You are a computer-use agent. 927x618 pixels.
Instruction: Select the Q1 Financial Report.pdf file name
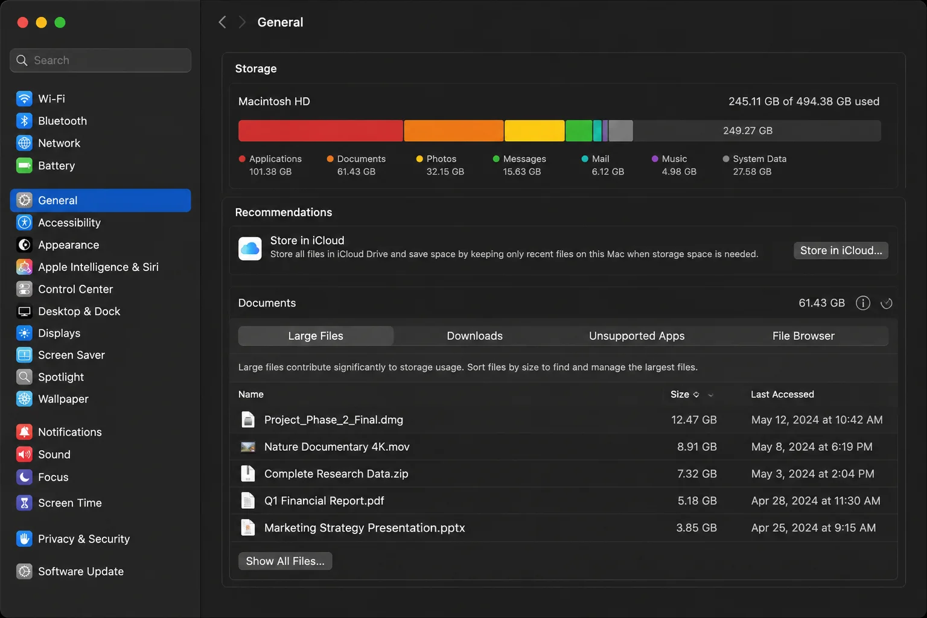click(324, 501)
